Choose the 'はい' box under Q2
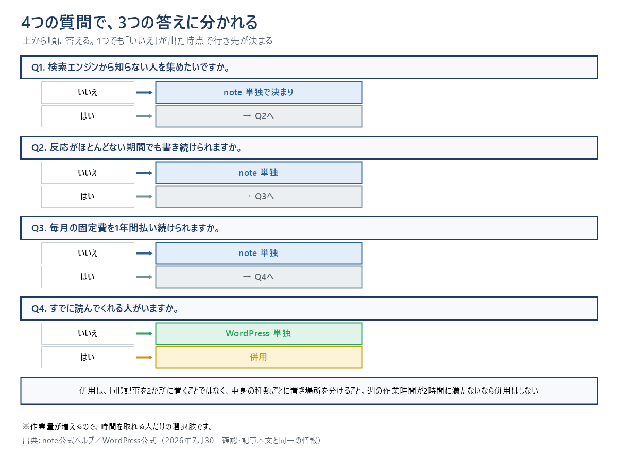 point(88,196)
